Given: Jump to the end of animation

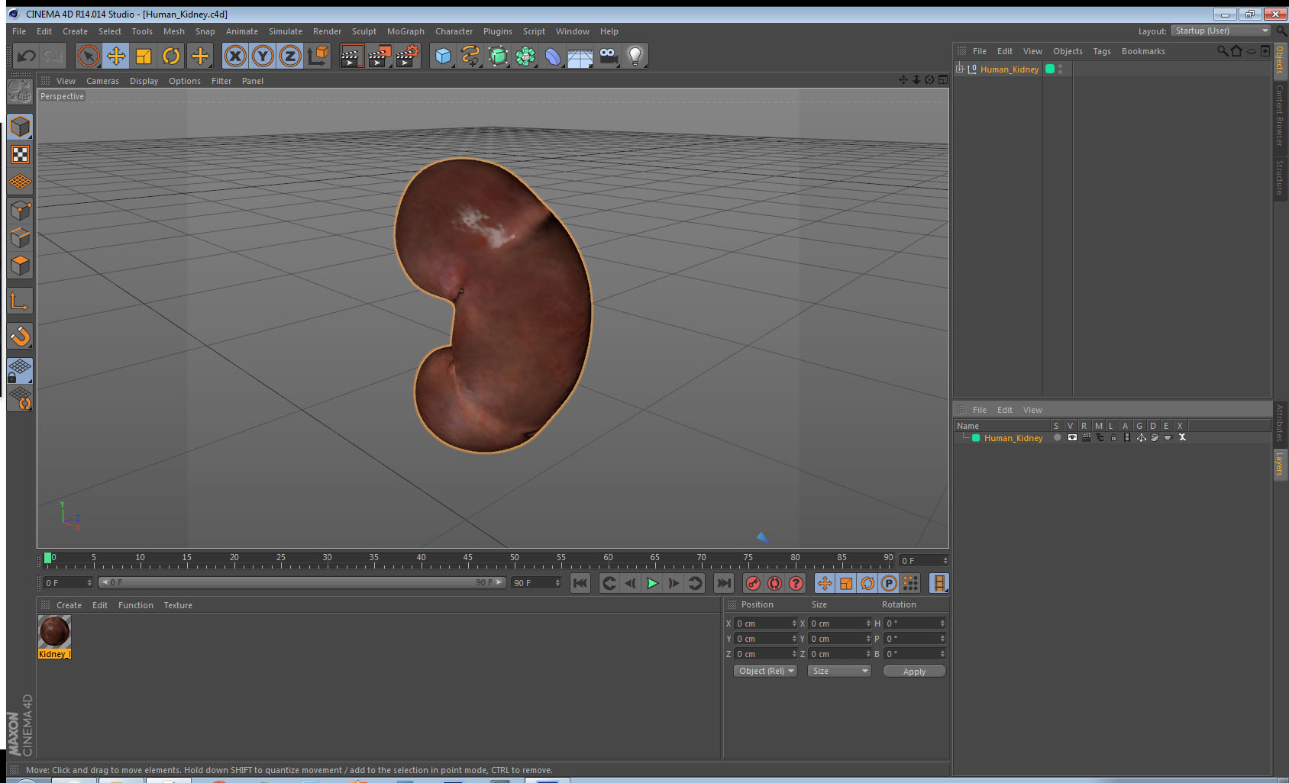Looking at the screenshot, I should pos(723,583).
